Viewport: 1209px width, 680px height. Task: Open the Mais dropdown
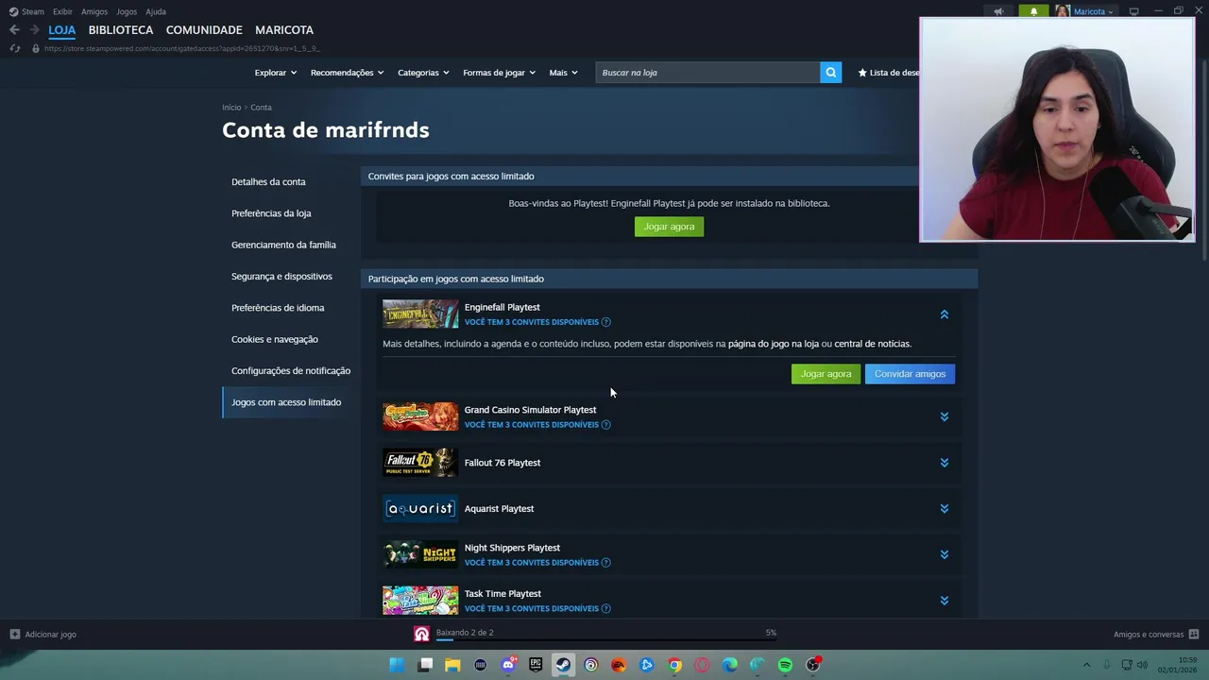(x=563, y=73)
